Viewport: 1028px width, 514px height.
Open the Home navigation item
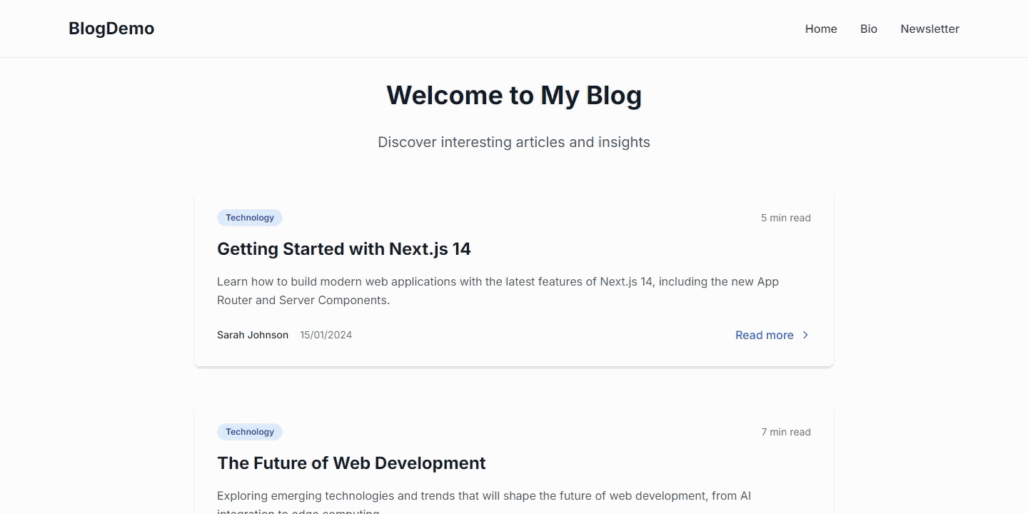tap(821, 29)
